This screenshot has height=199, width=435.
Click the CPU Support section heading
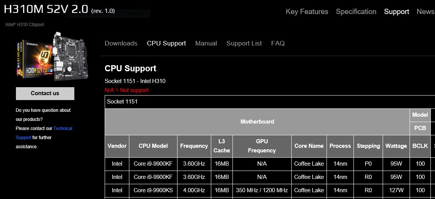pos(130,68)
